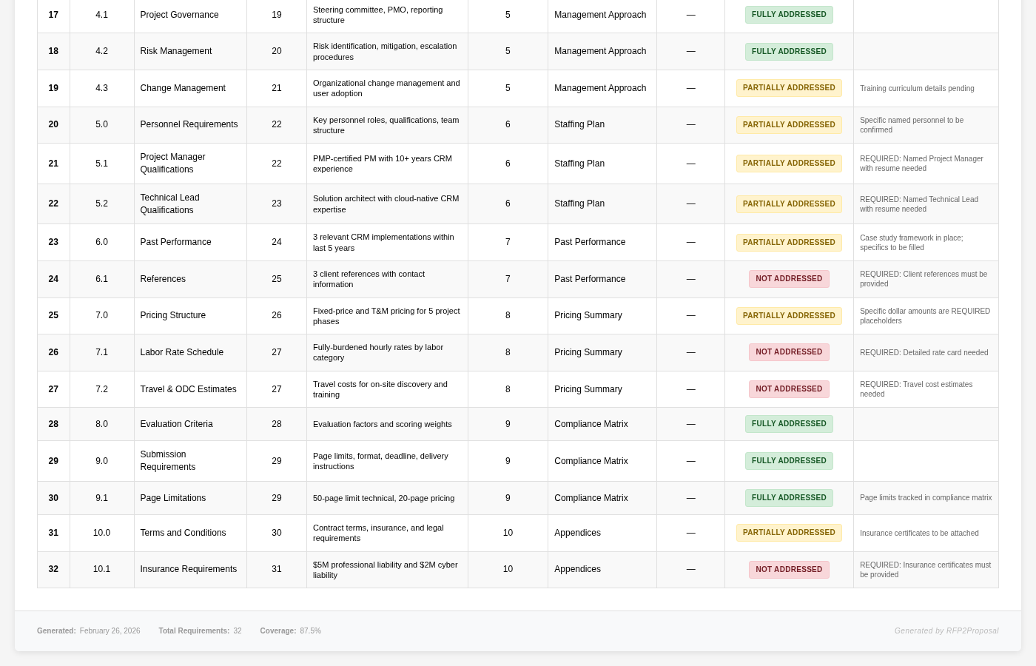Click the note REQUIRED: Detailed rate card needed
Screen dimensions: 1036x666
tap(924, 353)
